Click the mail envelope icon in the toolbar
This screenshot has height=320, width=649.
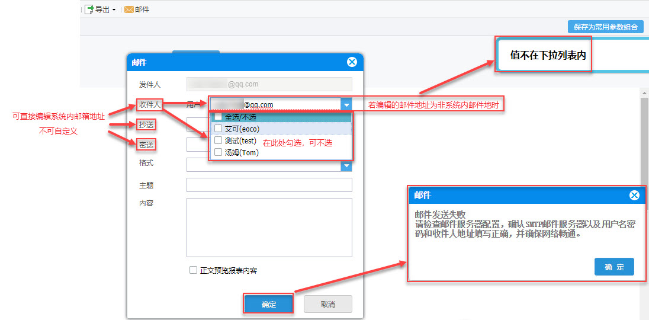128,9
